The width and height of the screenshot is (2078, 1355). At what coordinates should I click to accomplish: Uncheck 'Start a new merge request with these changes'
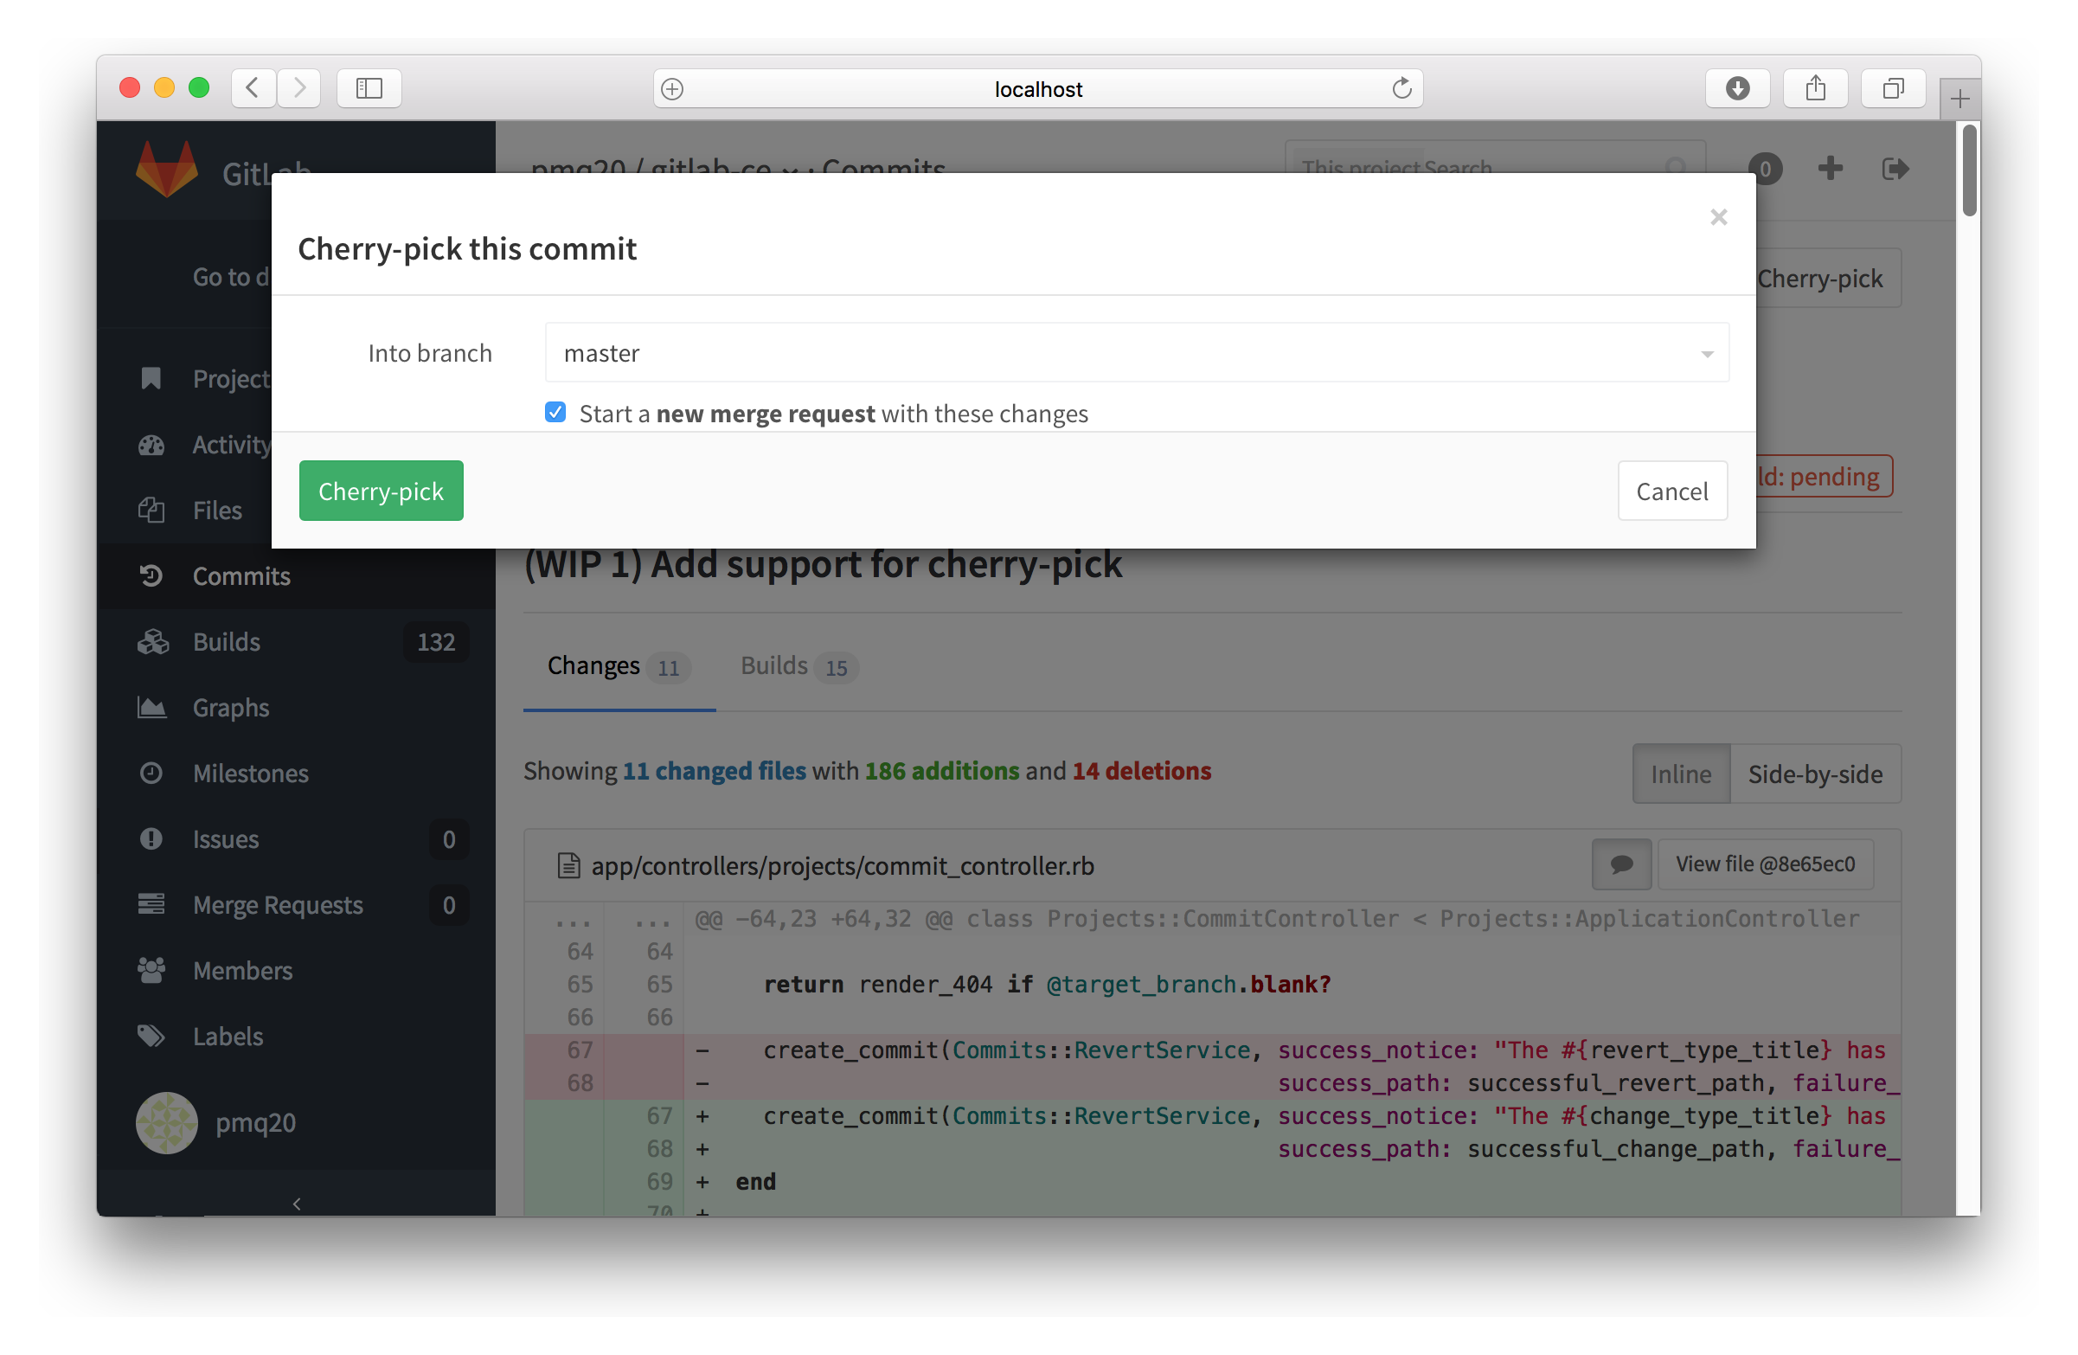coord(555,412)
